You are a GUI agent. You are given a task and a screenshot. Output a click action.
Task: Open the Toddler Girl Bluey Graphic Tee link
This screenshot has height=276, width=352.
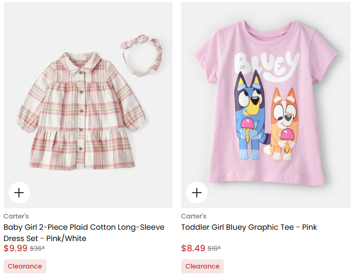coord(249,227)
